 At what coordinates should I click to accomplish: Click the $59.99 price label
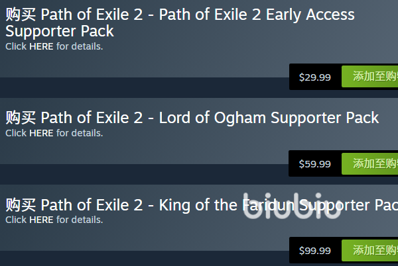pos(315,163)
